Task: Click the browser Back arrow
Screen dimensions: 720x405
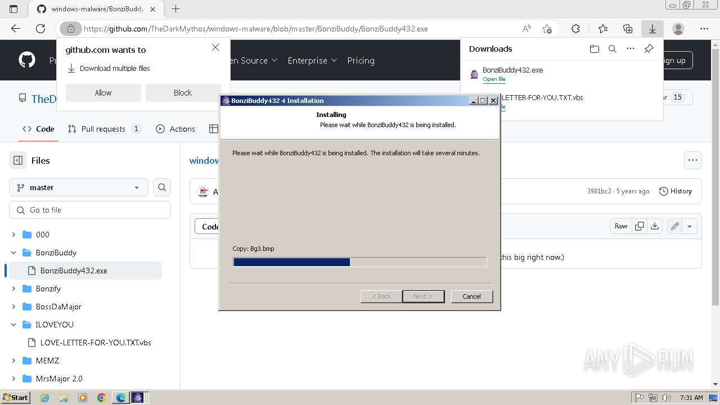Action: (16, 29)
